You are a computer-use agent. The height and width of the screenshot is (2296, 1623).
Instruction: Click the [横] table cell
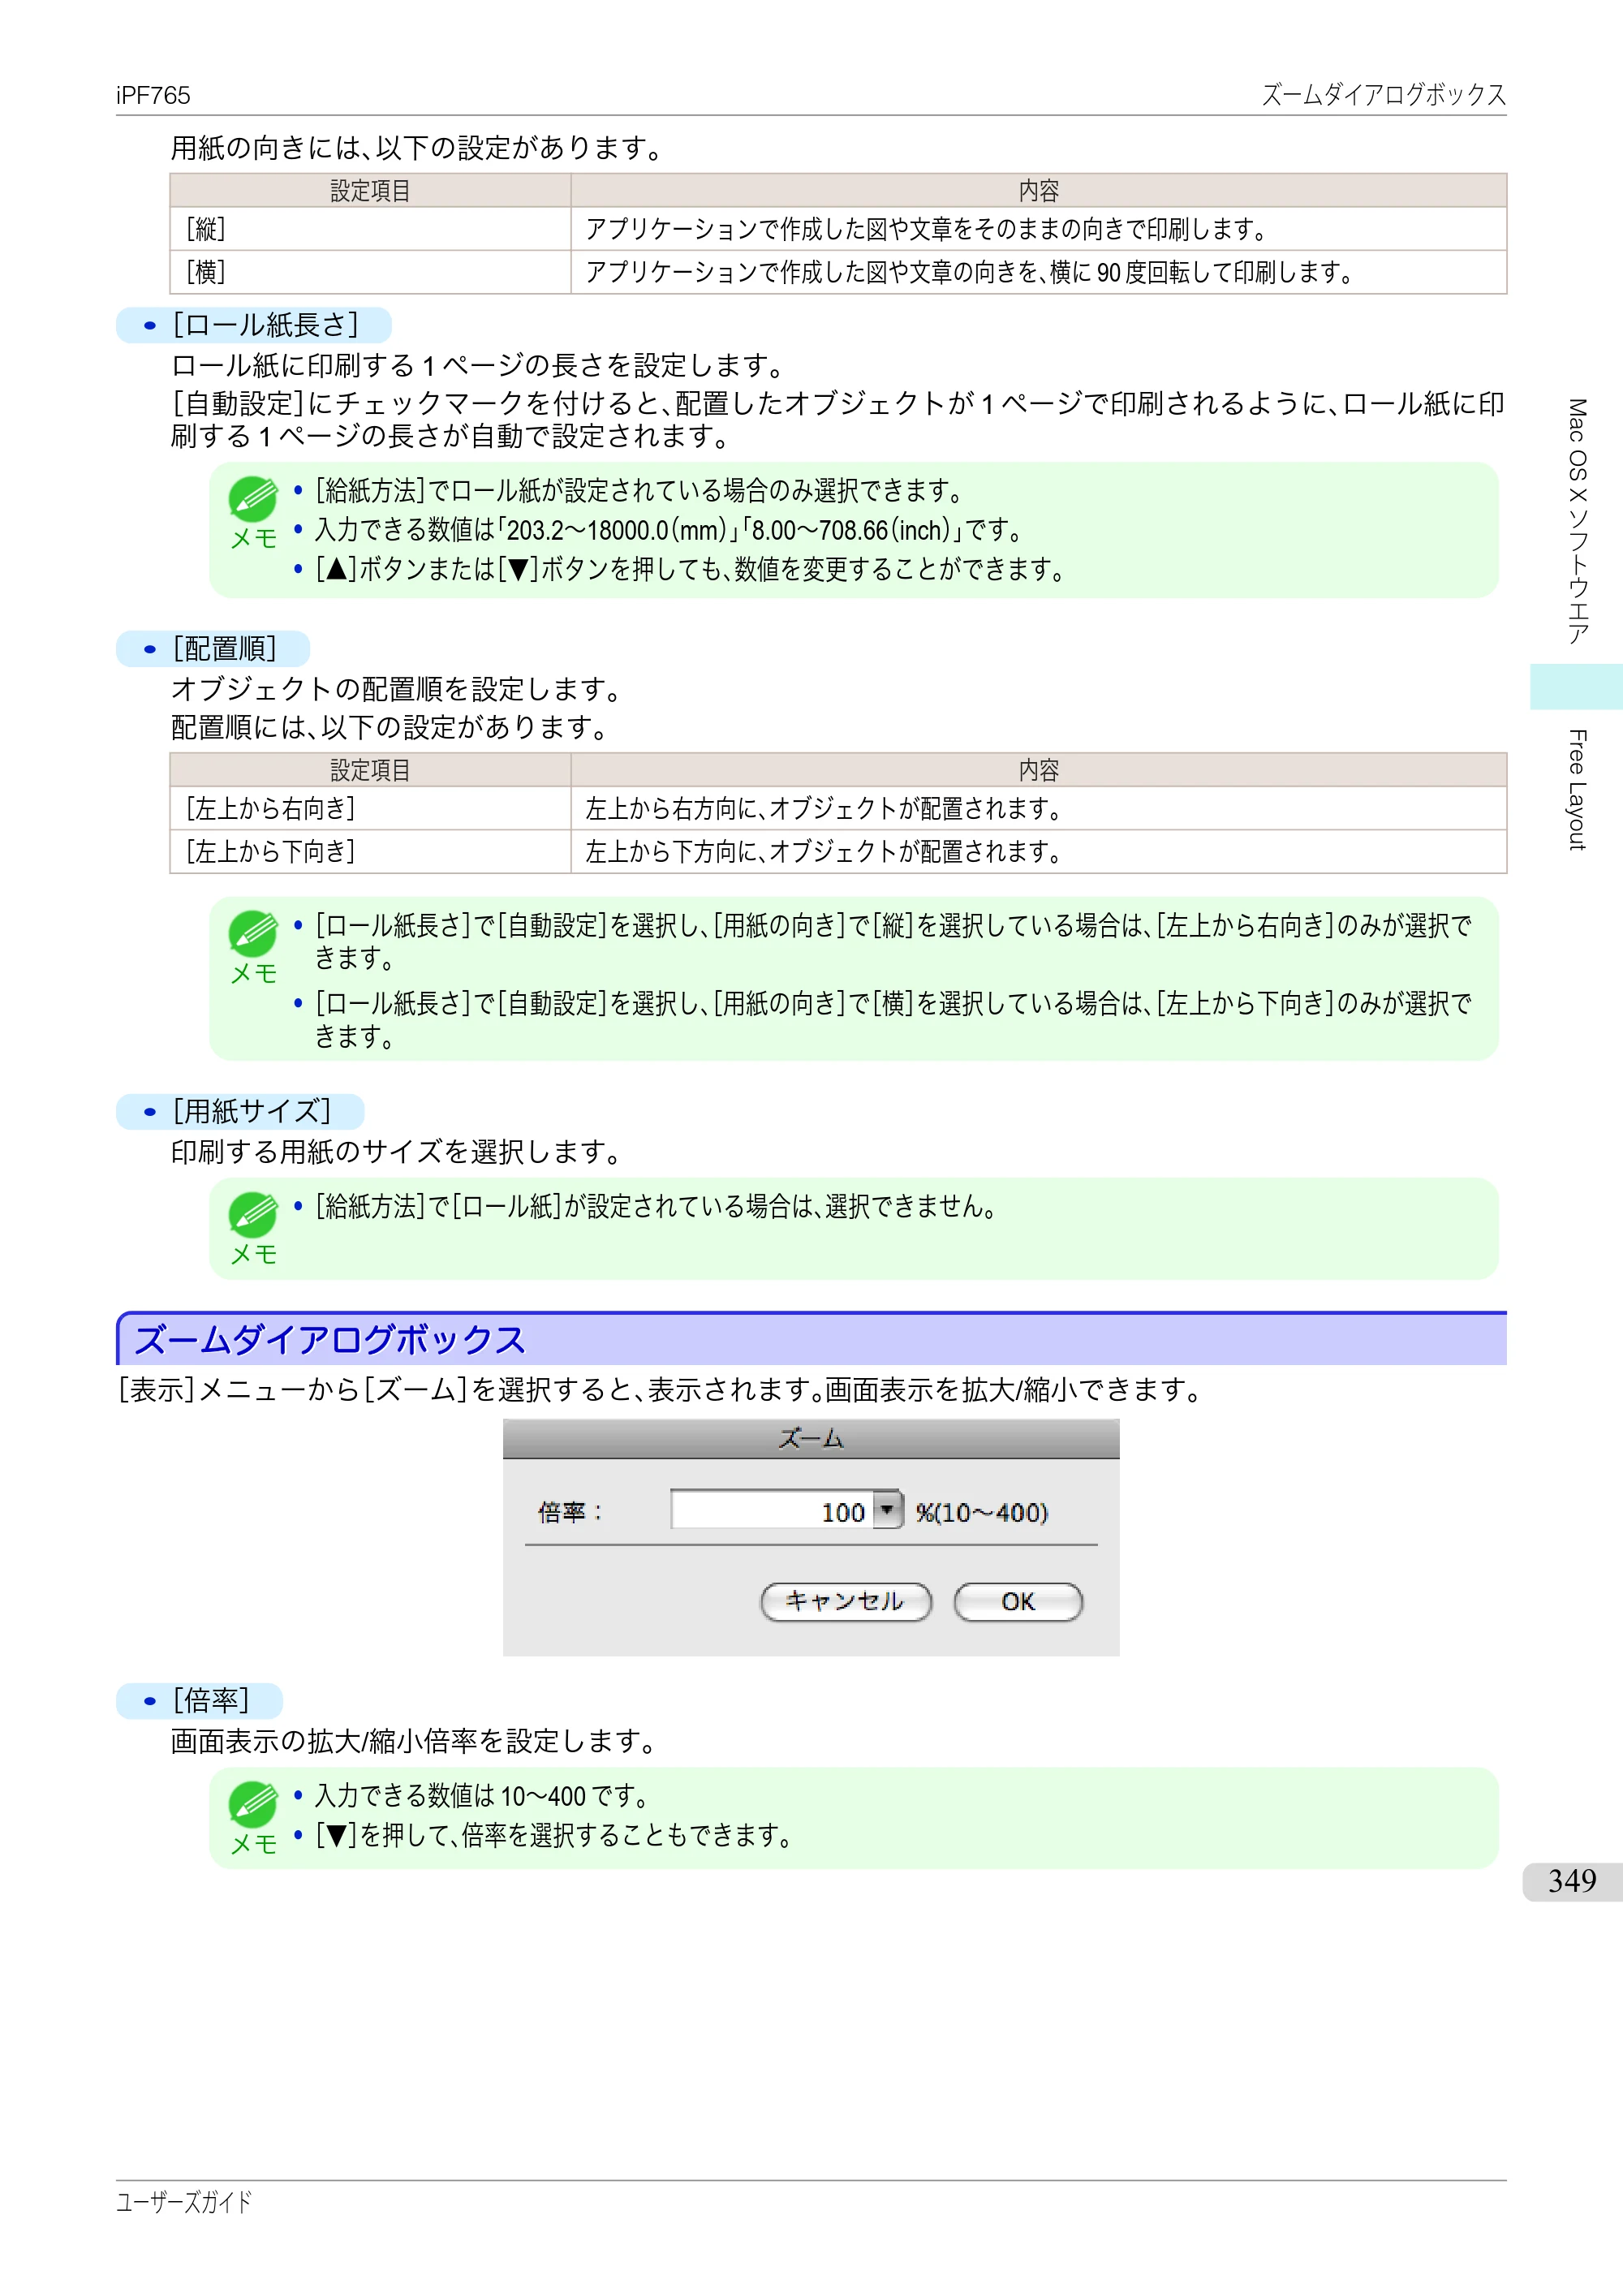pyautogui.click(x=370, y=272)
